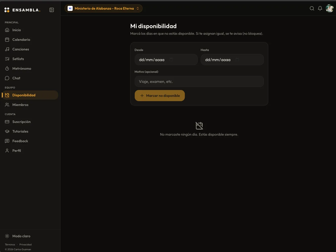
Task: Open the Metrónomo tool
Action: [x=30, y=68]
